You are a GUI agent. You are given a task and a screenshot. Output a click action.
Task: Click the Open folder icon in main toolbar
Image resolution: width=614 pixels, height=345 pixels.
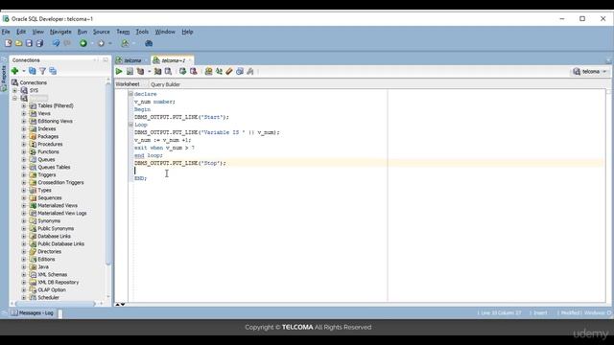click(x=18, y=43)
